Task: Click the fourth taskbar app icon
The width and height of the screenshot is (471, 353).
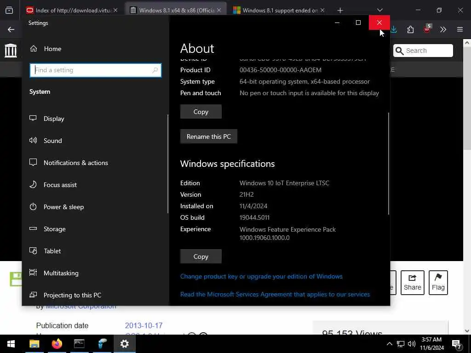Action: (102, 344)
